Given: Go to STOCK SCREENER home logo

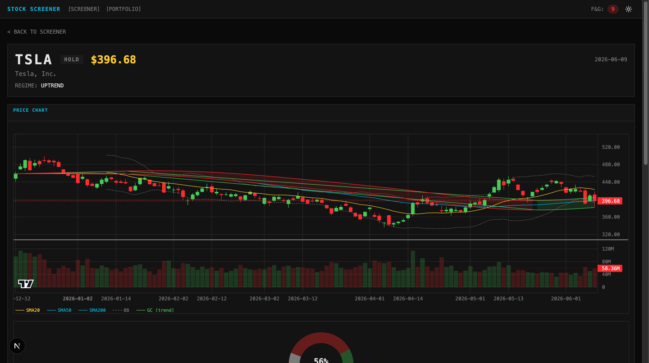Looking at the screenshot, I should click(x=34, y=9).
